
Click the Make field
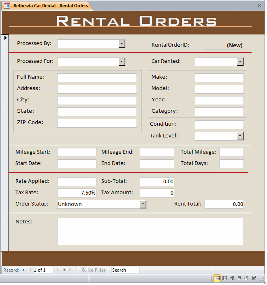click(220, 78)
